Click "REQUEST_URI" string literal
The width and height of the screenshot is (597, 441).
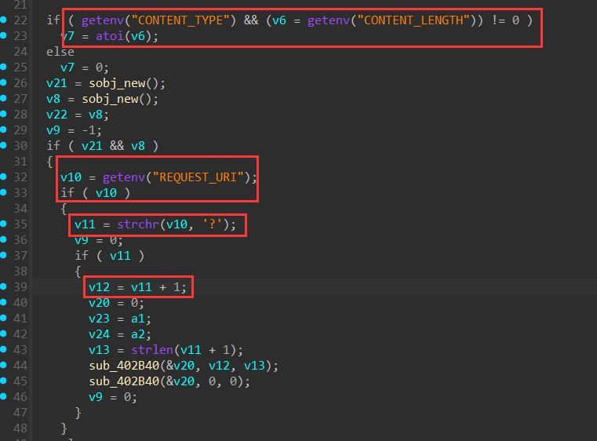[198, 177]
